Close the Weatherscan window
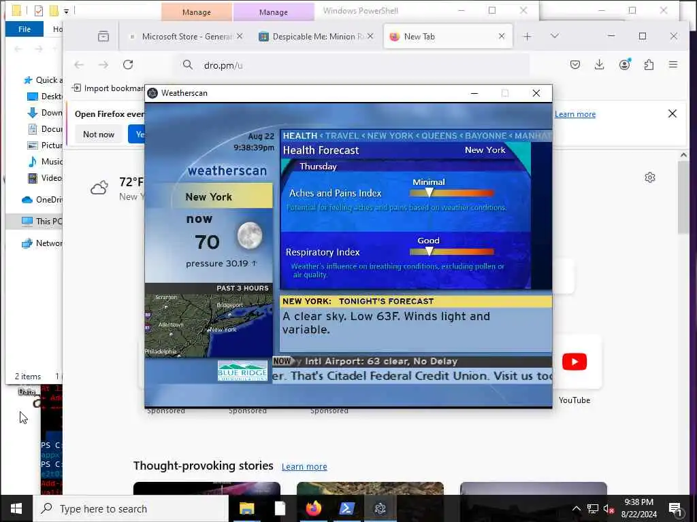Screen dimensions: 697x522 tap(536, 93)
